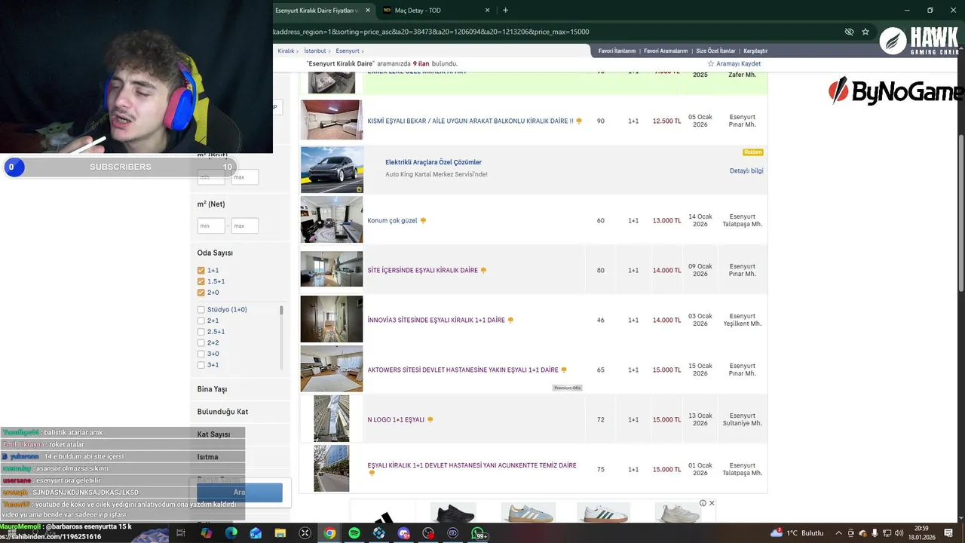The width and height of the screenshot is (965, 543).
Task: Open the Karşılaştır menu item
Action: (x=755, y=51)
